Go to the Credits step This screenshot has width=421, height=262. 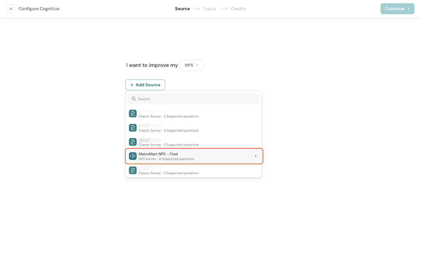[x=238, y=9]
